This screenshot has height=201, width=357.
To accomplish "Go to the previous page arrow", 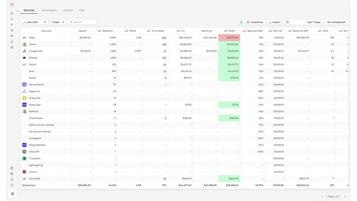I will click(322, 197).
